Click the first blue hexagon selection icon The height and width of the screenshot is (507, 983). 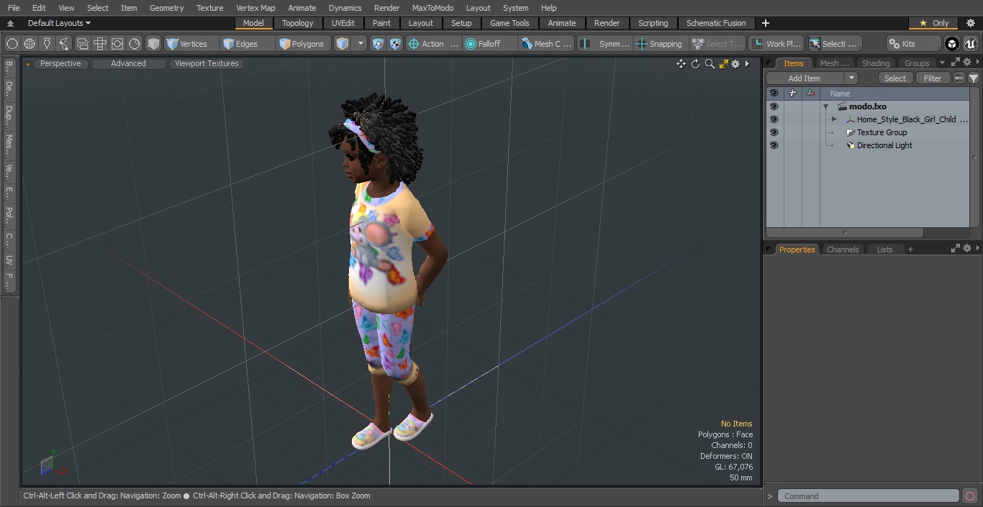click(379, 44)
